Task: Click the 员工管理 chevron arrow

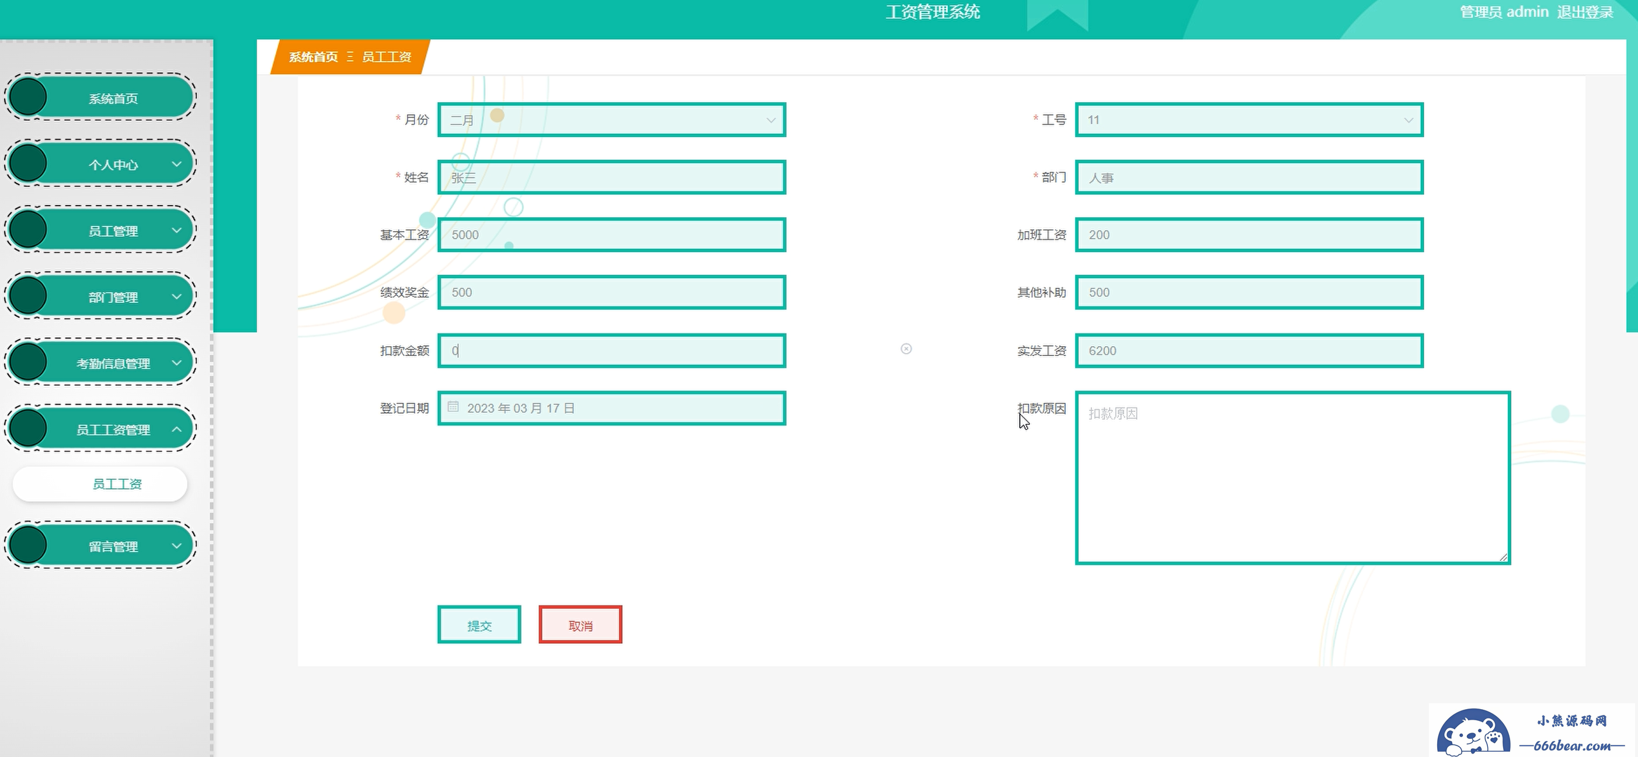Action: tap(177, 230)
